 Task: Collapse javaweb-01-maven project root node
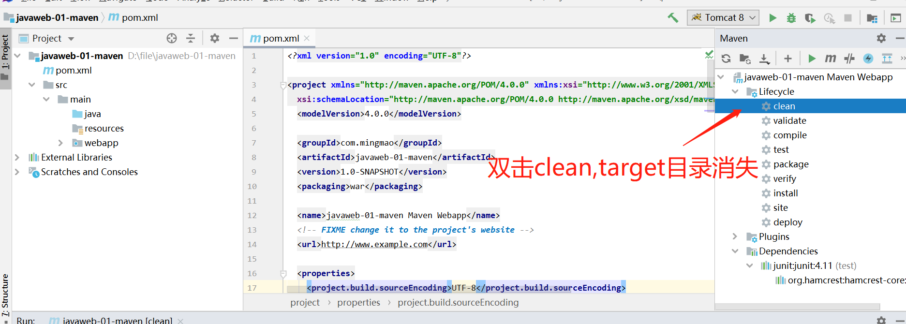17,56
